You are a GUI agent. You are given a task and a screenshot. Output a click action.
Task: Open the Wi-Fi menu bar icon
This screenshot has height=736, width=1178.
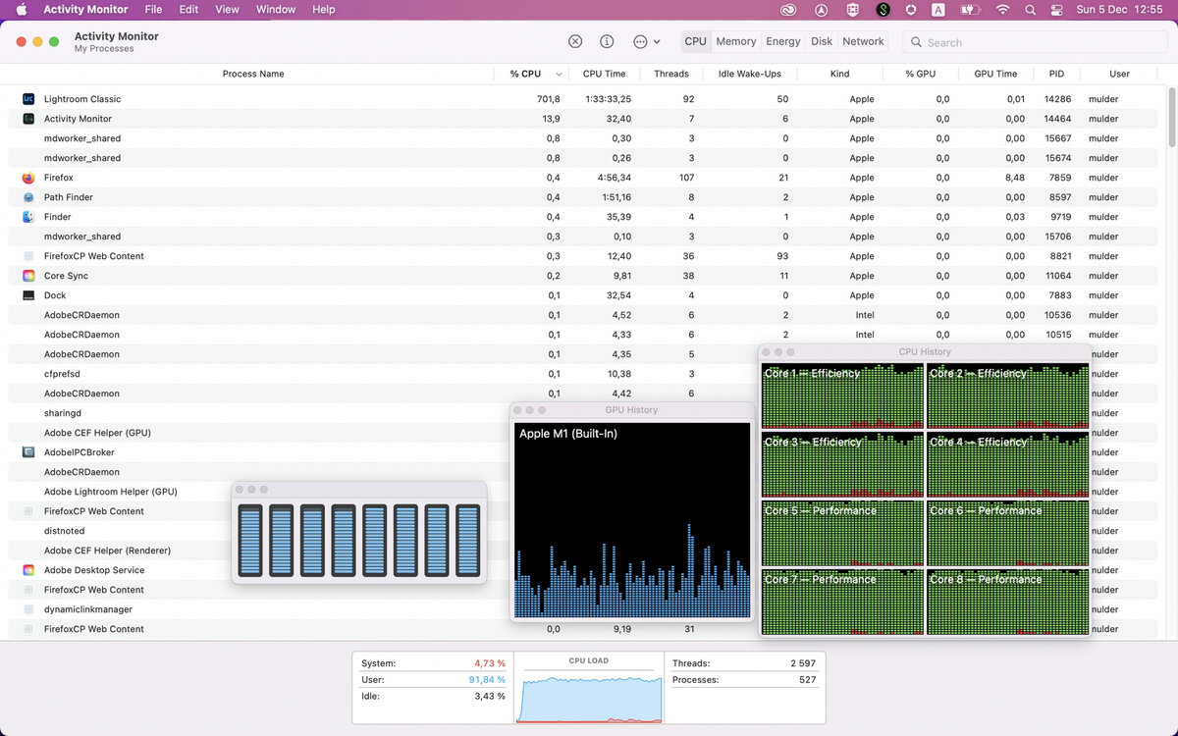pos(1002,10)
